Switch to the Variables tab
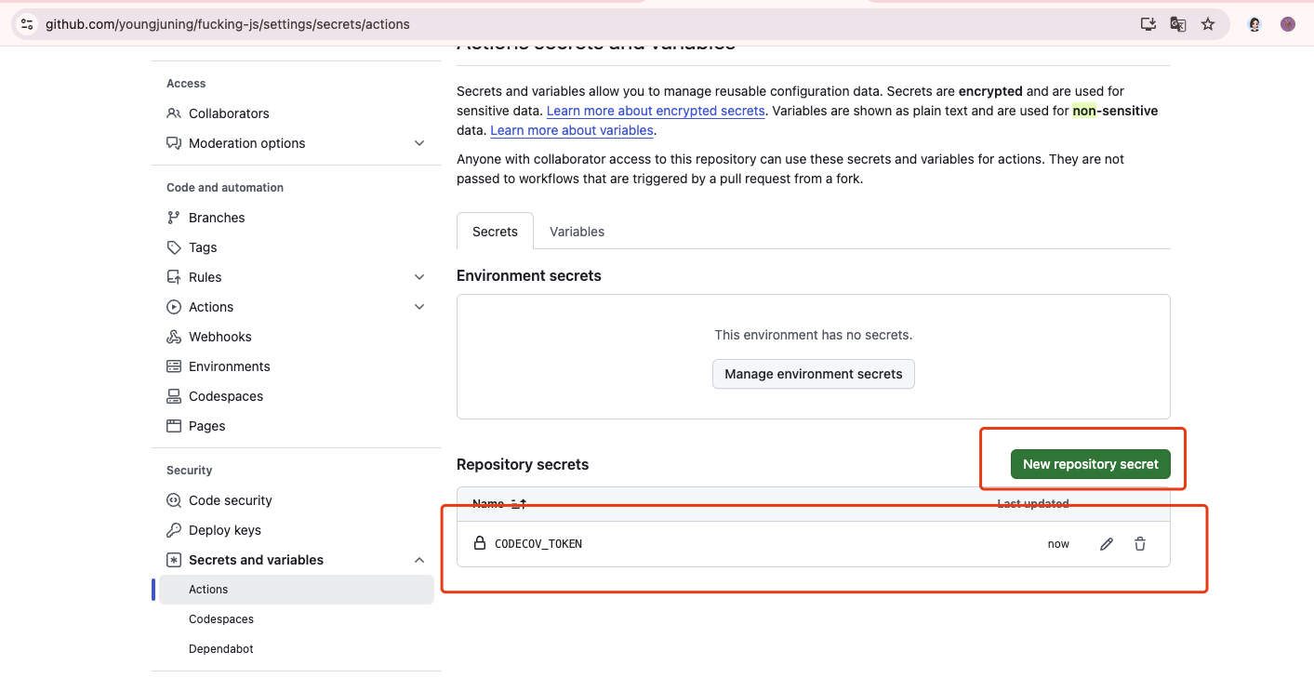 577,232
